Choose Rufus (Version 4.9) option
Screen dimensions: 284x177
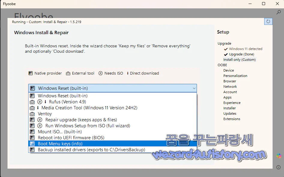pos(113,102)
